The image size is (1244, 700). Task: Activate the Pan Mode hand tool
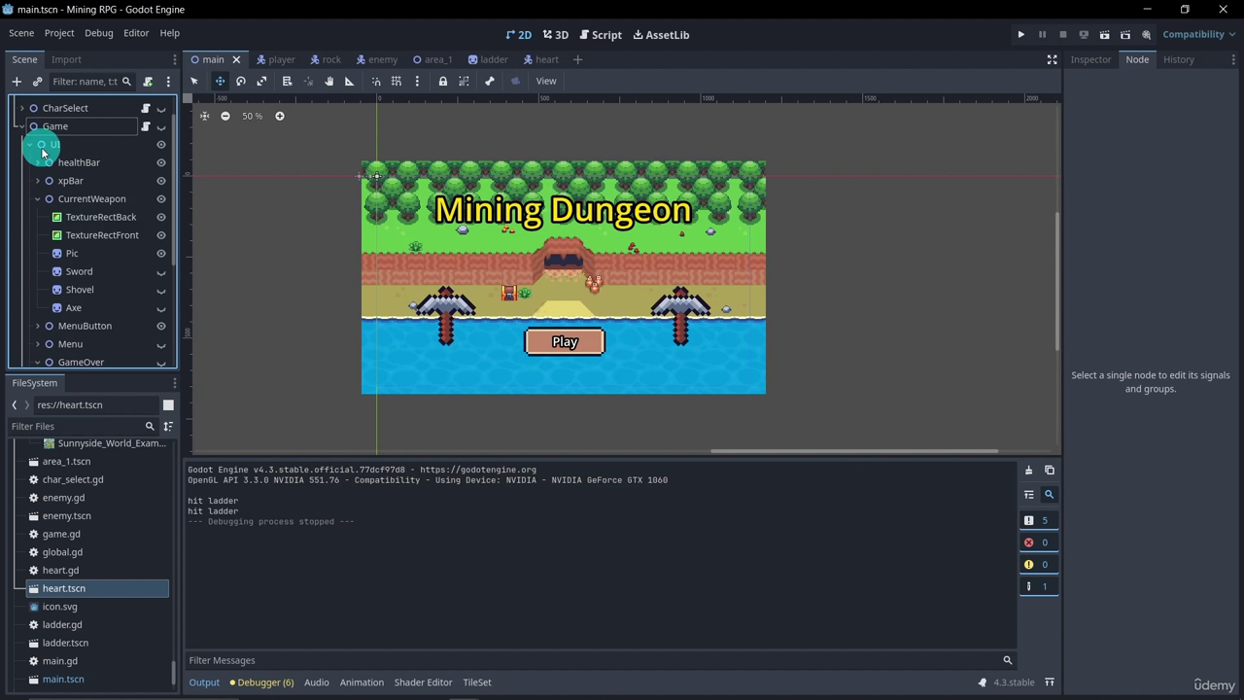click(328, 81)
